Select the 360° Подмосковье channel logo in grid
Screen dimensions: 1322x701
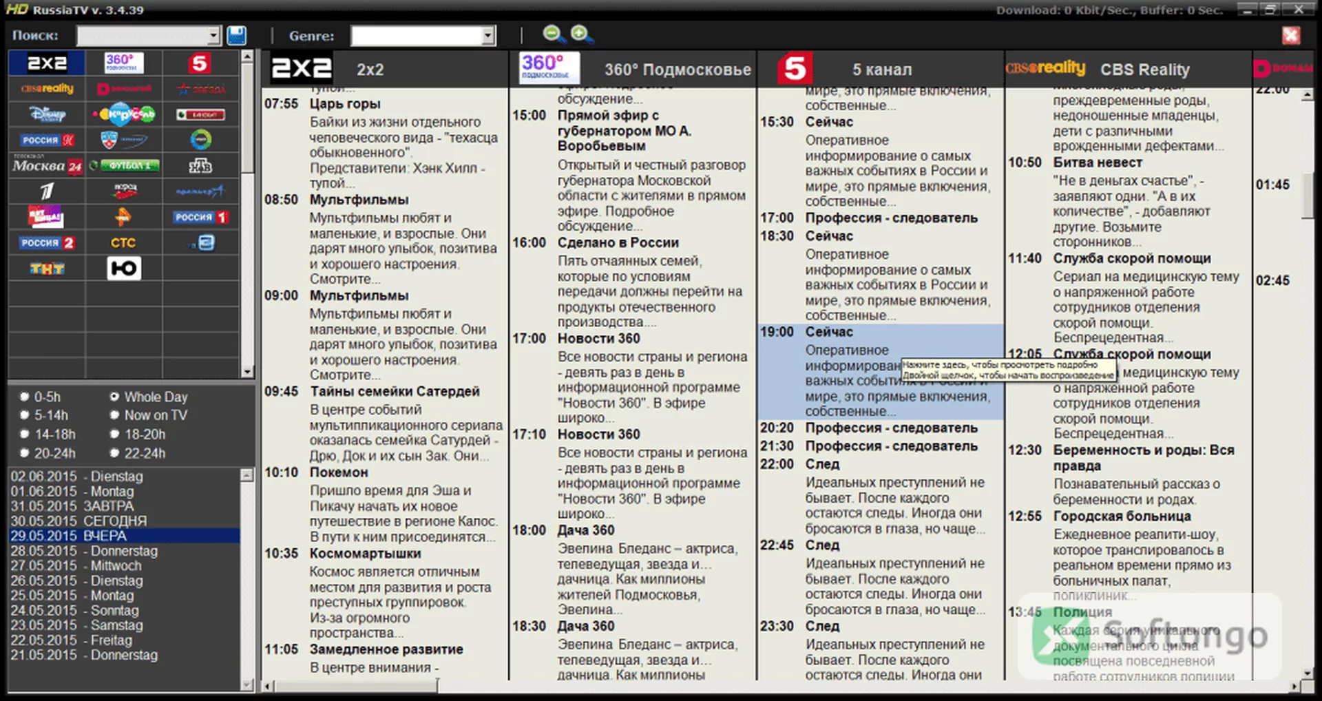click(124, 63)
